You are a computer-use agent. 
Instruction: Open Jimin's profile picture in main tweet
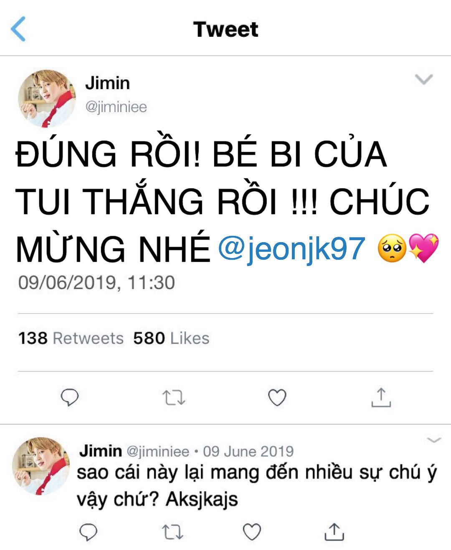click(x=47, y=99)
